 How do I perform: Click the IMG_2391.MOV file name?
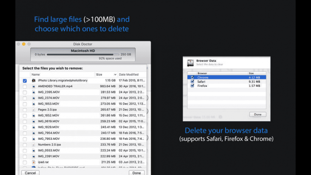tap(49, 156)
